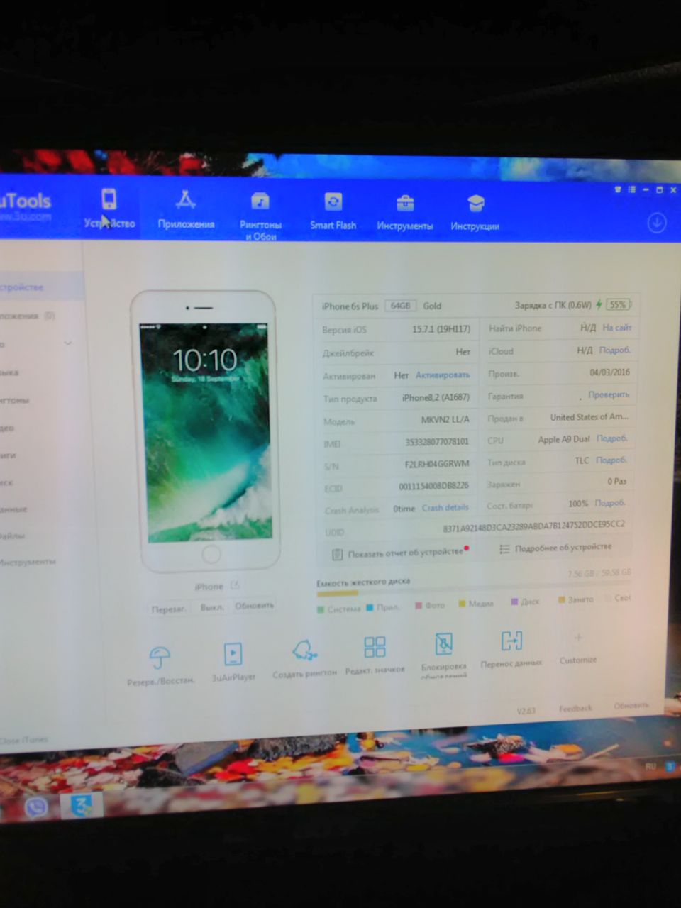Open the Инструкции tutorials tab
The image size is (681, 908).
[475, 213]
